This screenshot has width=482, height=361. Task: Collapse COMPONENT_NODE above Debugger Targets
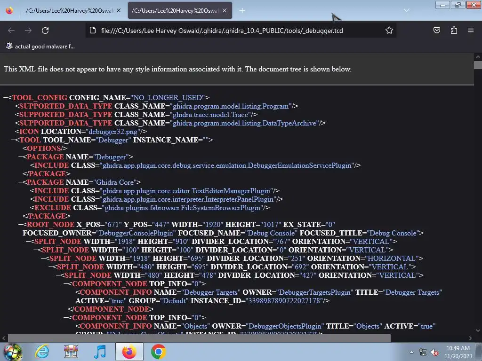65,284
